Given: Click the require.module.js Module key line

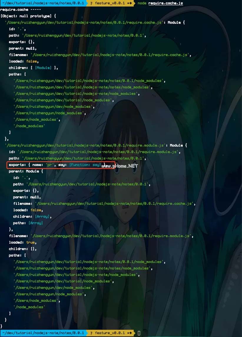Looking at the screenshot, I should pyautogui.click(x=96, y=145).
